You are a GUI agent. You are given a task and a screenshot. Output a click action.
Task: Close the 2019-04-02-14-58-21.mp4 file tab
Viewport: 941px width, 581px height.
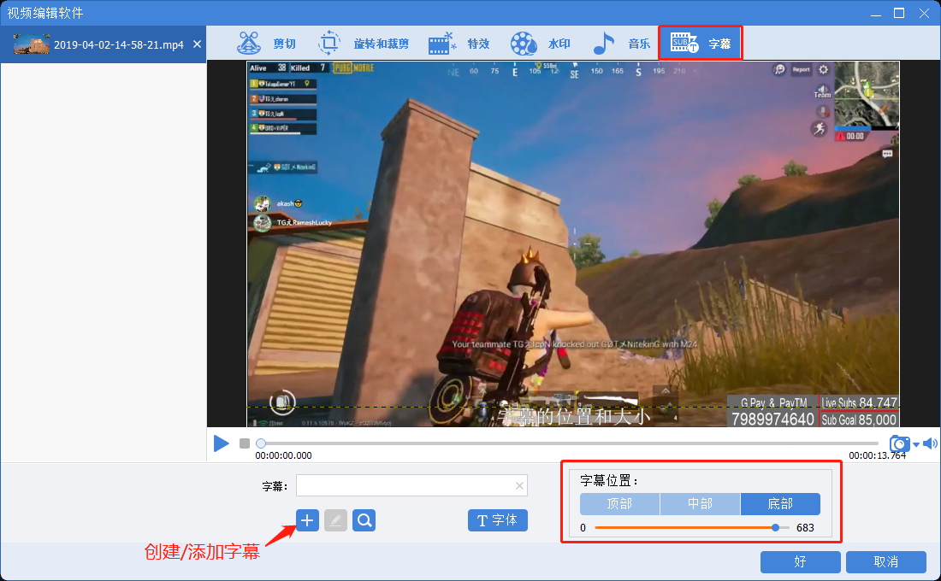tap(197, 44)
